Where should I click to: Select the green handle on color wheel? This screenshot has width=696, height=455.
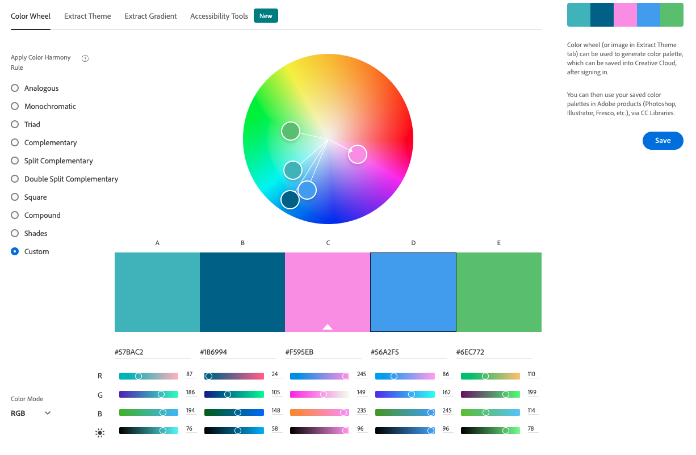(x=290, y=131)
